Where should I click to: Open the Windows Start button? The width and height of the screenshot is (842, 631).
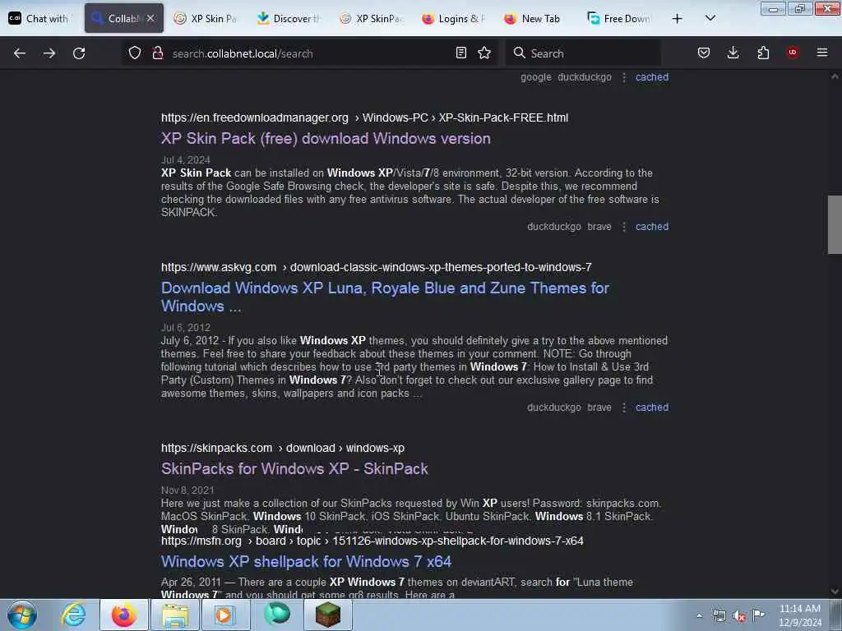click(22, 615)
